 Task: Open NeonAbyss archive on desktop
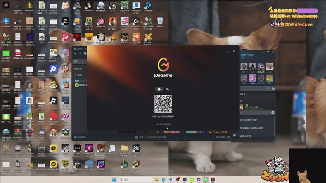[18, 134]
